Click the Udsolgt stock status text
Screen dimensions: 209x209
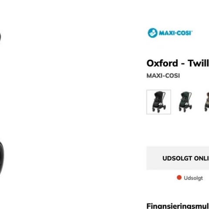[x=193, y=178]
